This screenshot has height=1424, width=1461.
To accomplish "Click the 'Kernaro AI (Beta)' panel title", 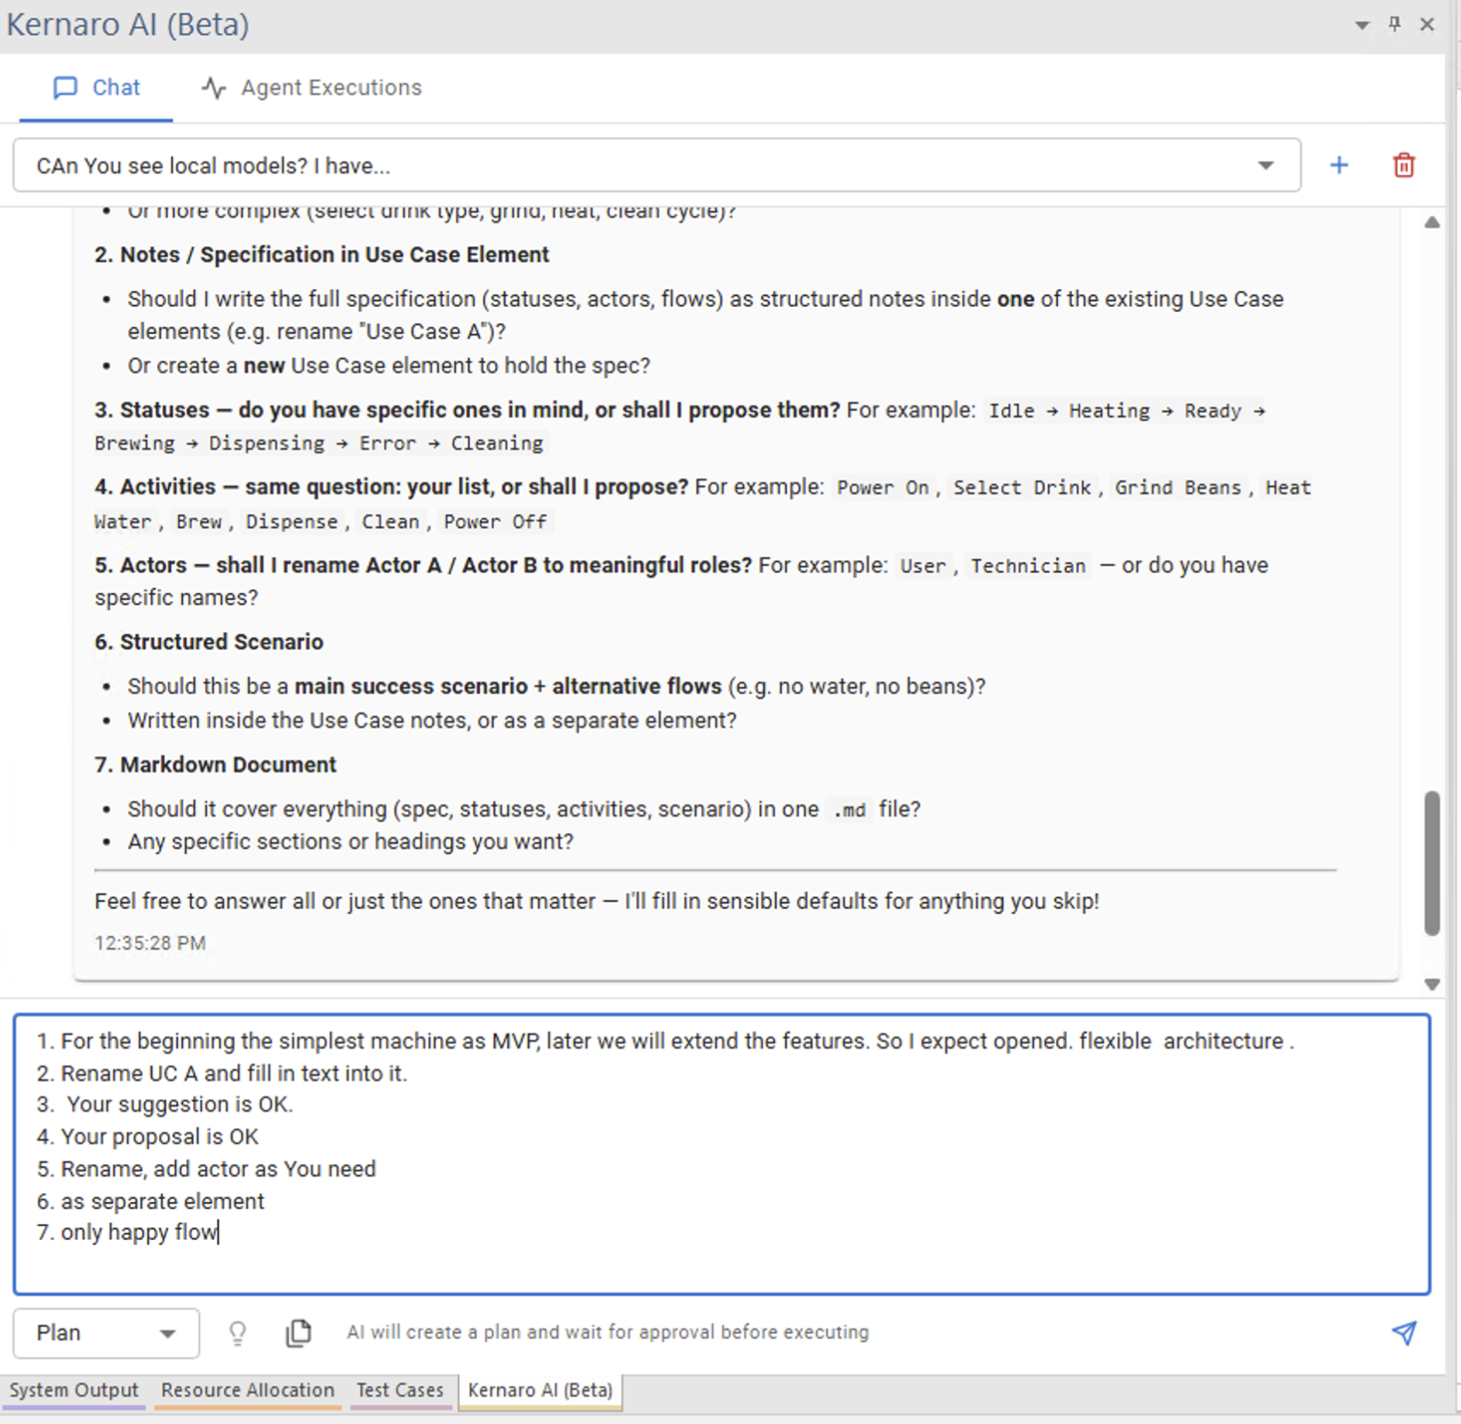I will [128, 24].
